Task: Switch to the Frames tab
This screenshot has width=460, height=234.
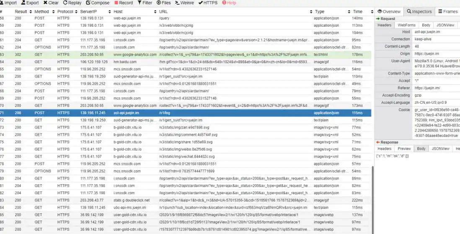Action: tap(448, 11)
